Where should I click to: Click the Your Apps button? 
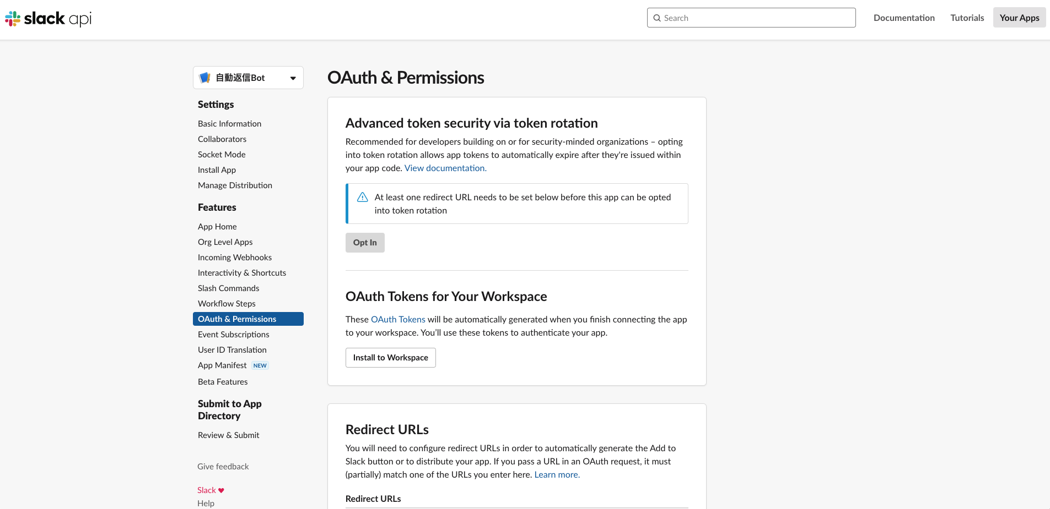pyautogui.click(x=1019, y=17)
